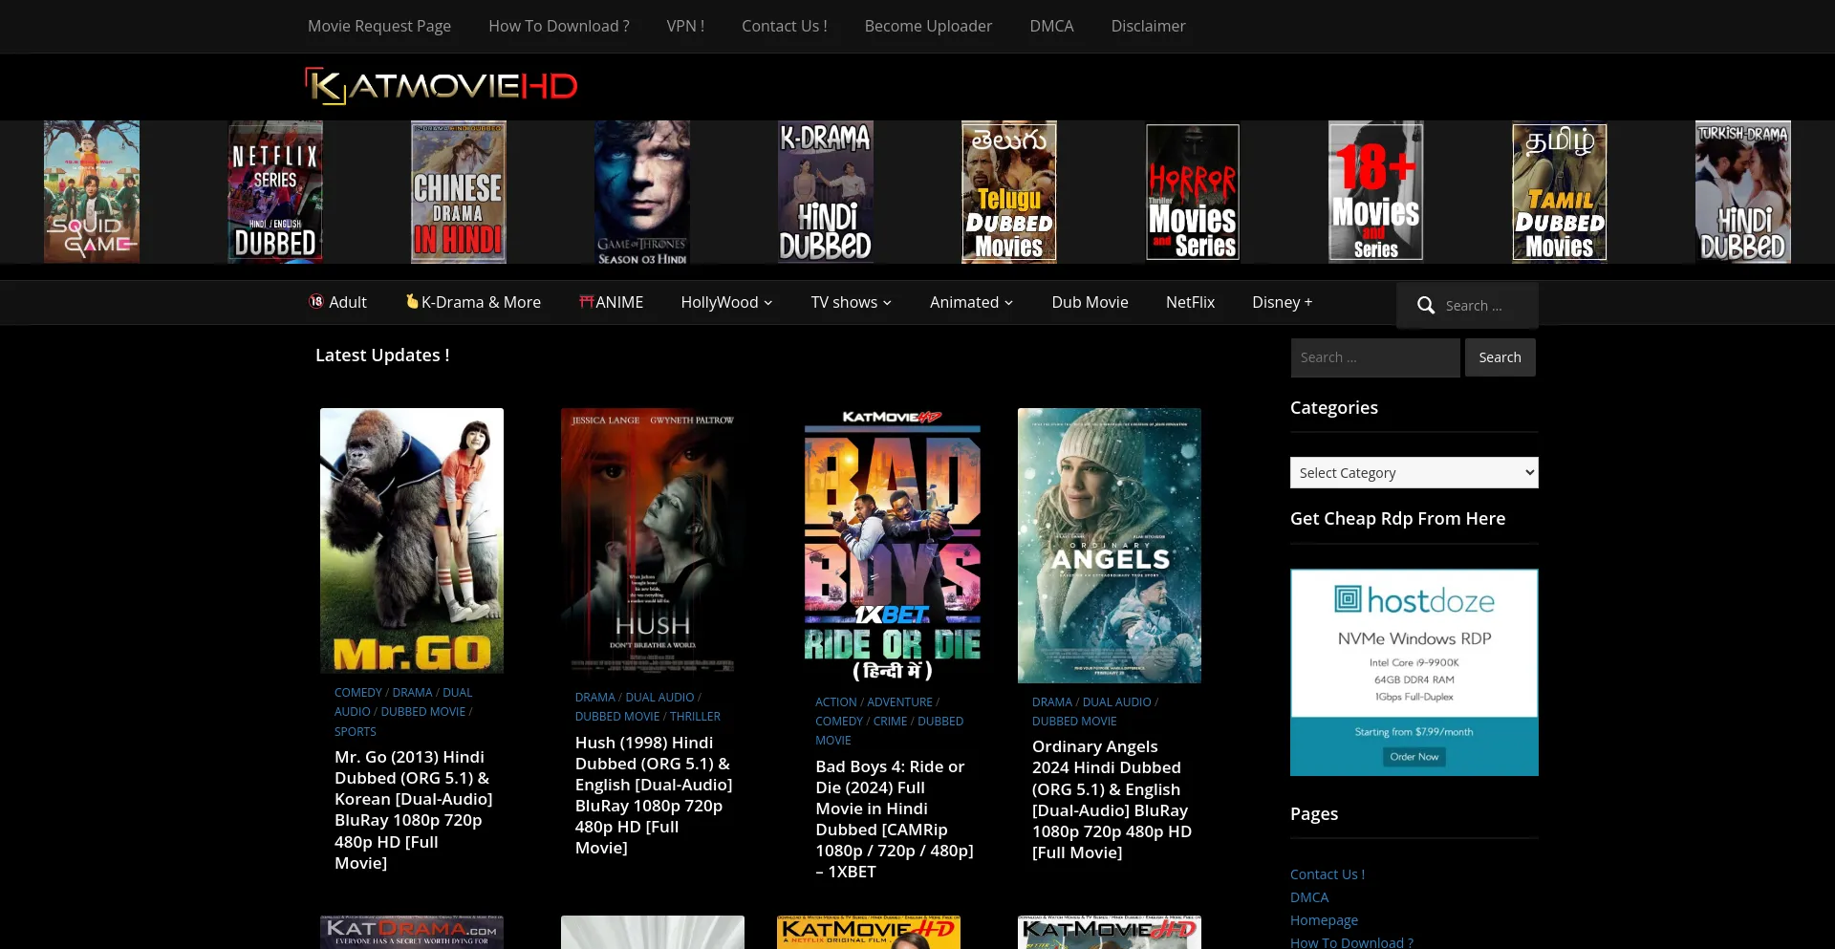Expand the TV shows menu dropdown
Image resolution: width=1835 pixels, height=949 pixels.
[852, 302]
